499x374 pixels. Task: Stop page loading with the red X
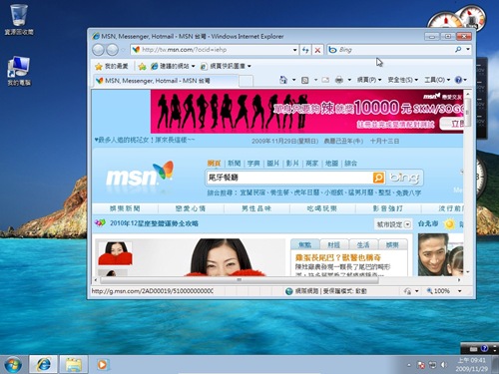click(x=317, y=50)
